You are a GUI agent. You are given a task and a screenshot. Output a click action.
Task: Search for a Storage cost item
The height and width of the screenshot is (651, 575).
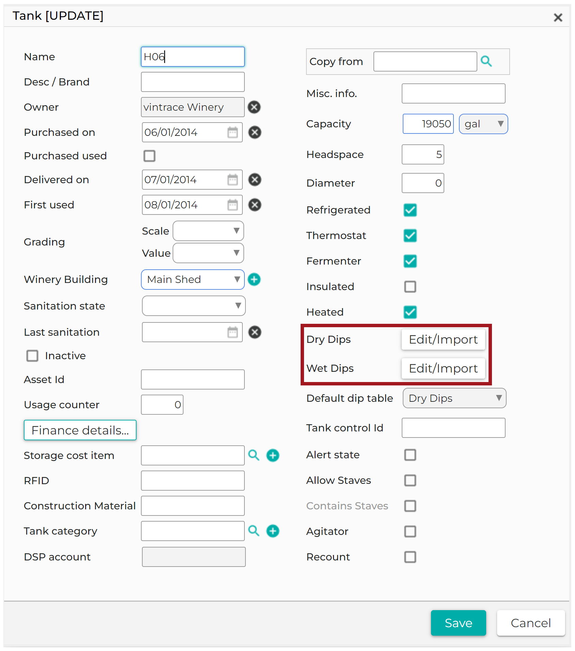click(254, 455)
